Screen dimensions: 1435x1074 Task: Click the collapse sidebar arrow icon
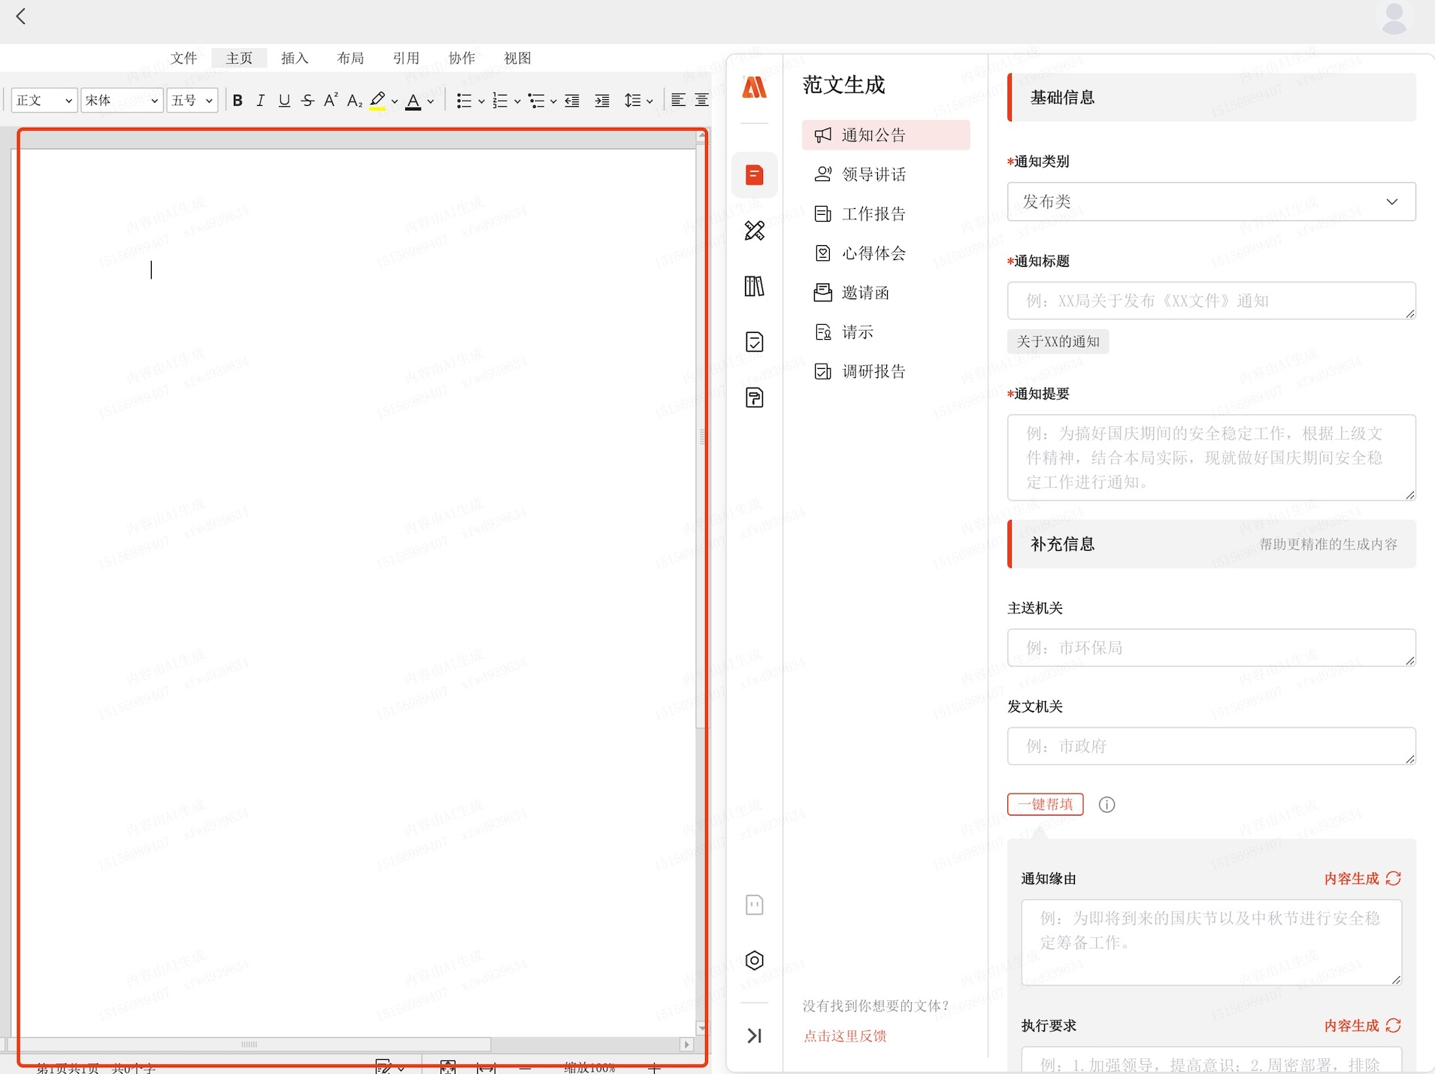754,1036
